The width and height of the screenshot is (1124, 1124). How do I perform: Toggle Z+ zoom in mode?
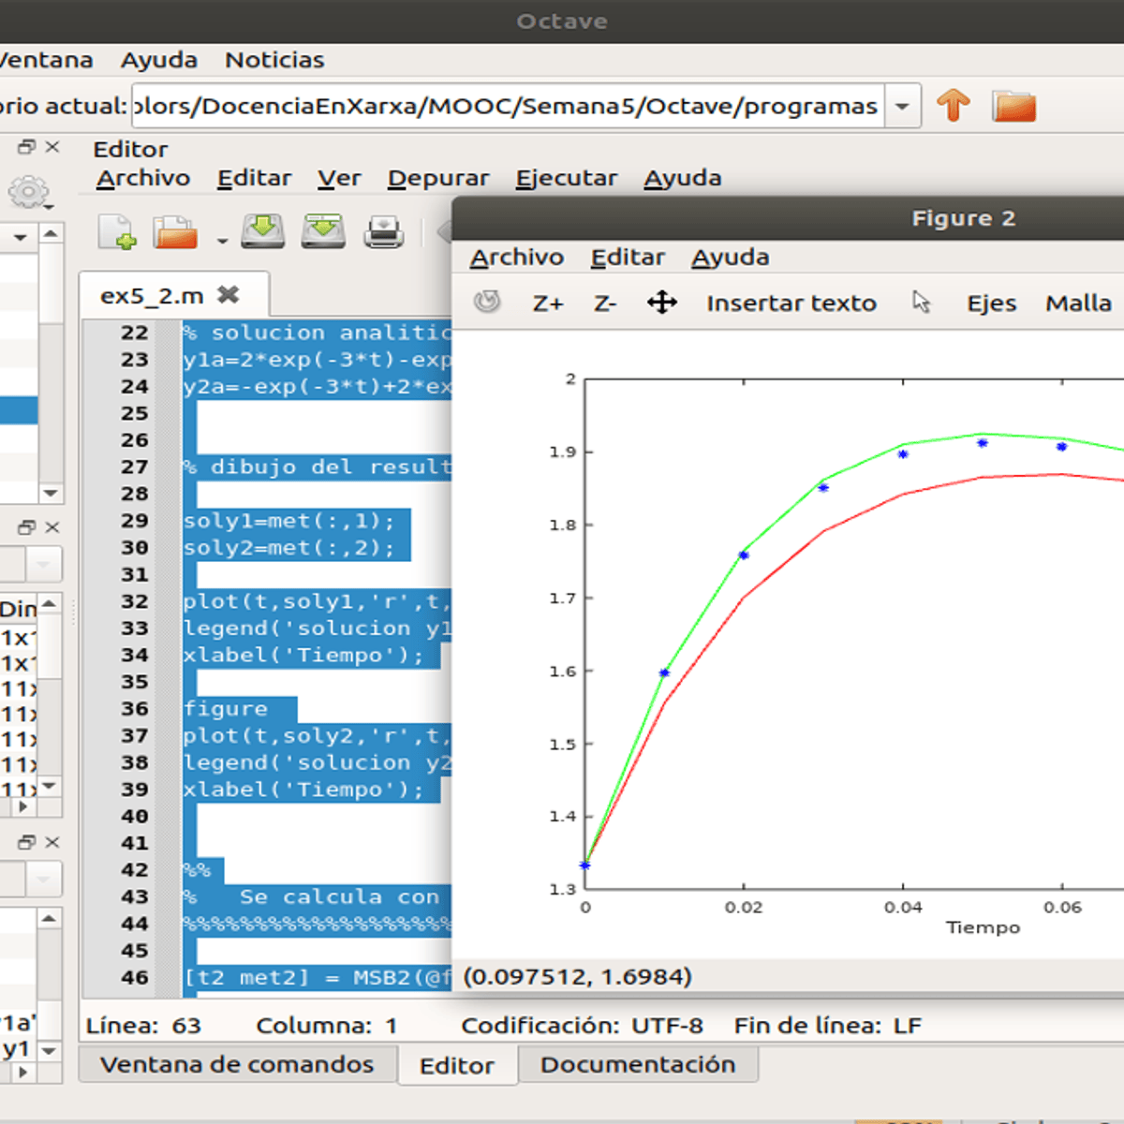tap(548, 303)
